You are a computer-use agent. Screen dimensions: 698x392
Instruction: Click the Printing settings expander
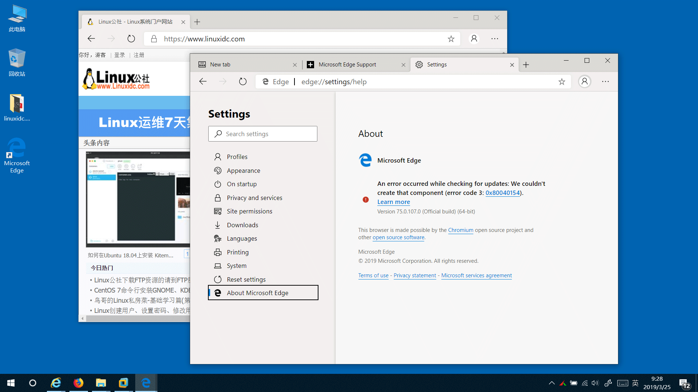(x=238, y=252)
